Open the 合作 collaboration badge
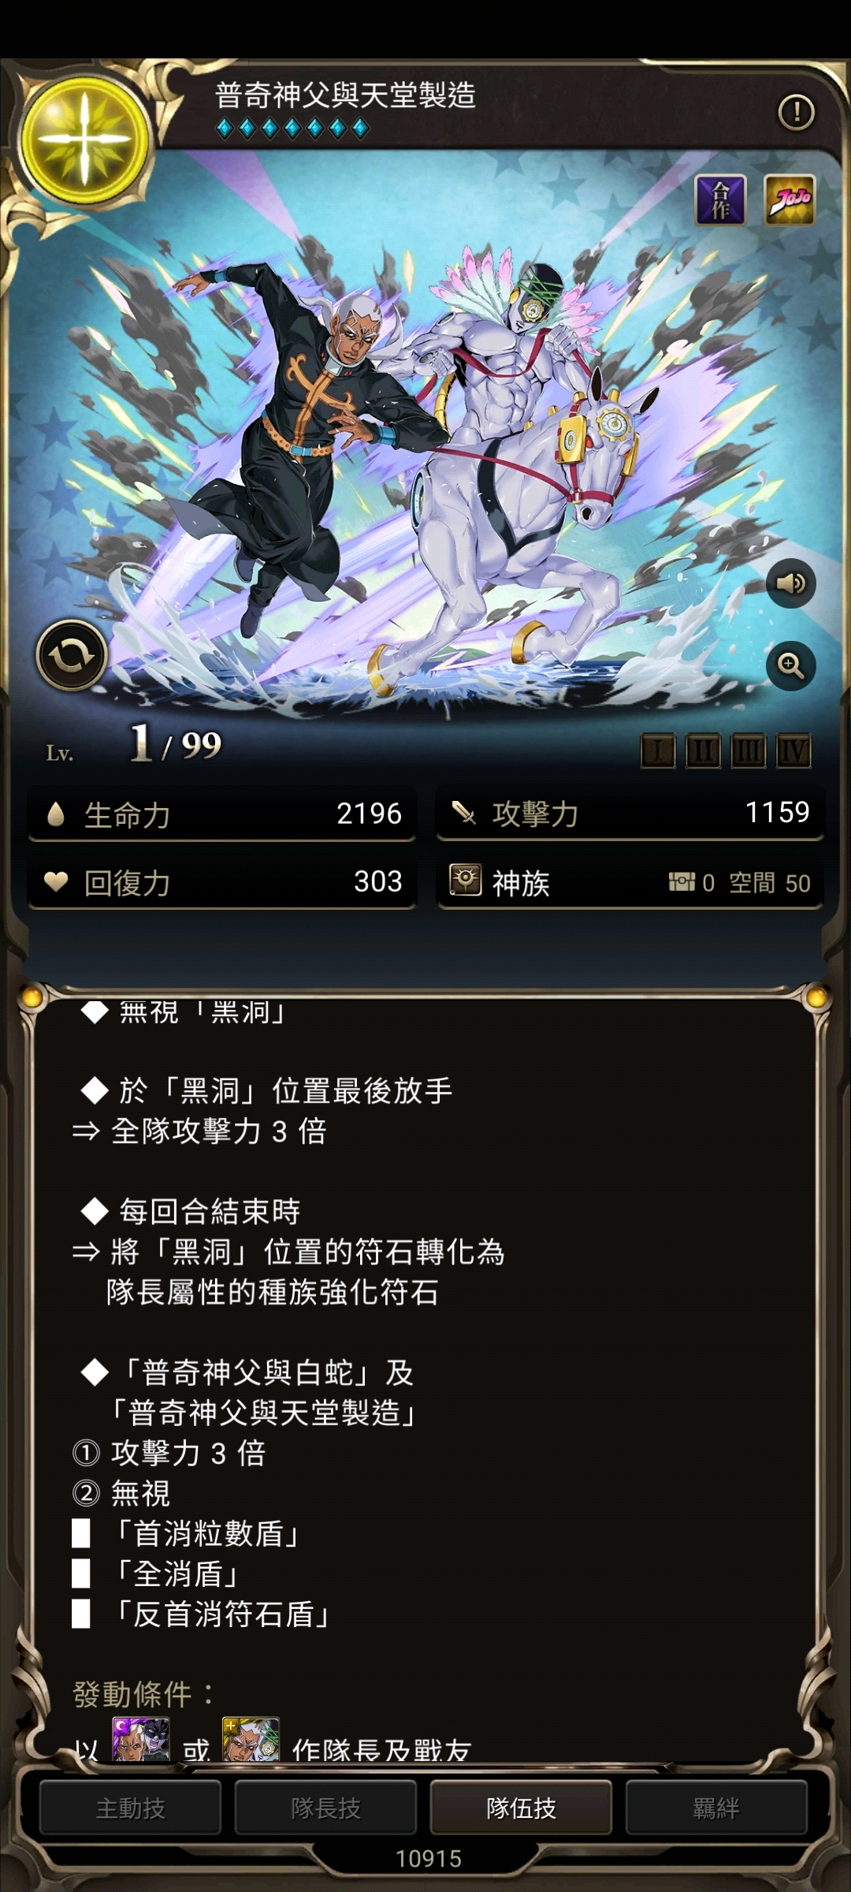The image size is (851, 1892). point(720,200)
